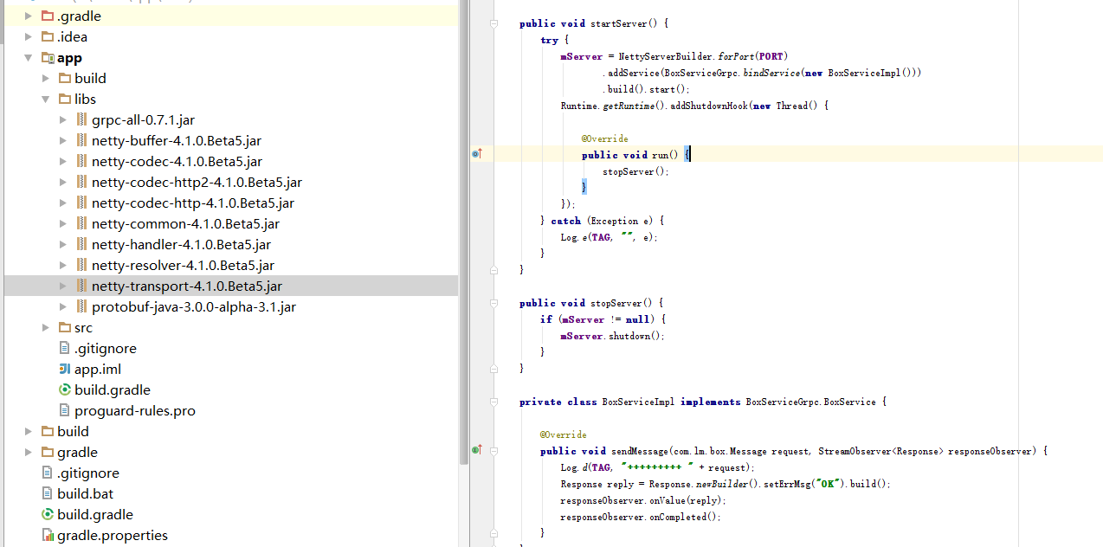Click the proguard-rules.pro file icon
The image size is (1103, 547).
(x=64, y=411)
